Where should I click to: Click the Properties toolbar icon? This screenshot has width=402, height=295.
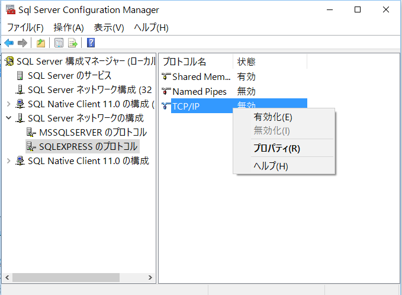[59, 43]
